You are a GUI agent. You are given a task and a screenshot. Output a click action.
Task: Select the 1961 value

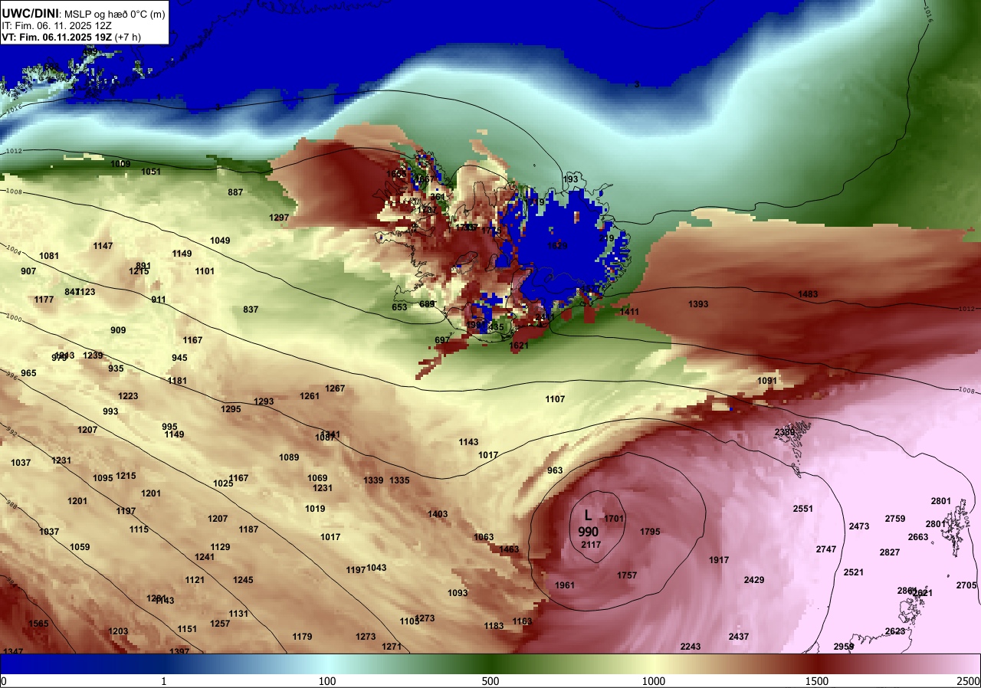click(x=565, y=585)
